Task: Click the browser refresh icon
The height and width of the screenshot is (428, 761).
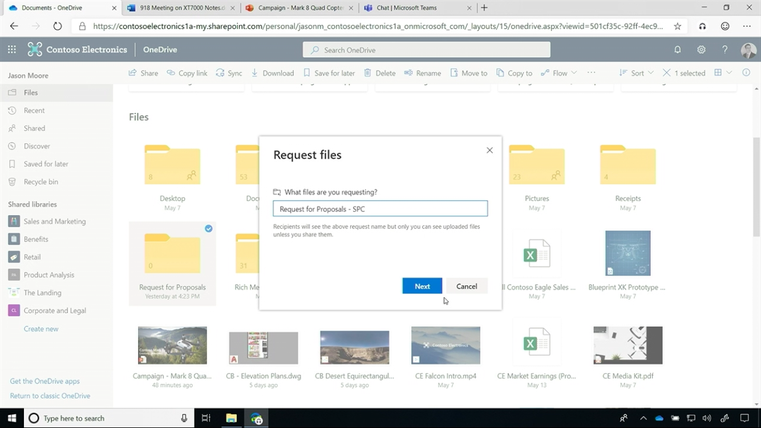Action: tap(57, 26)
